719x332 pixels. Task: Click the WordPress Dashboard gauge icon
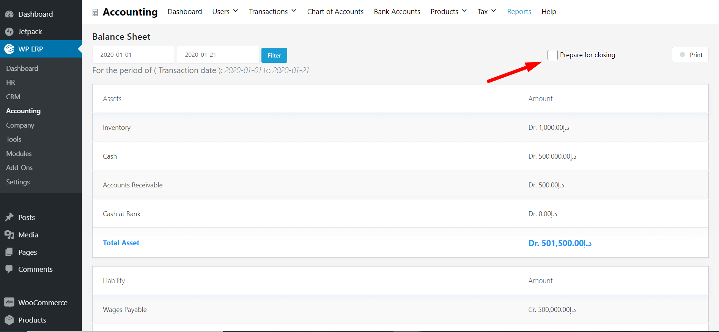9,14
